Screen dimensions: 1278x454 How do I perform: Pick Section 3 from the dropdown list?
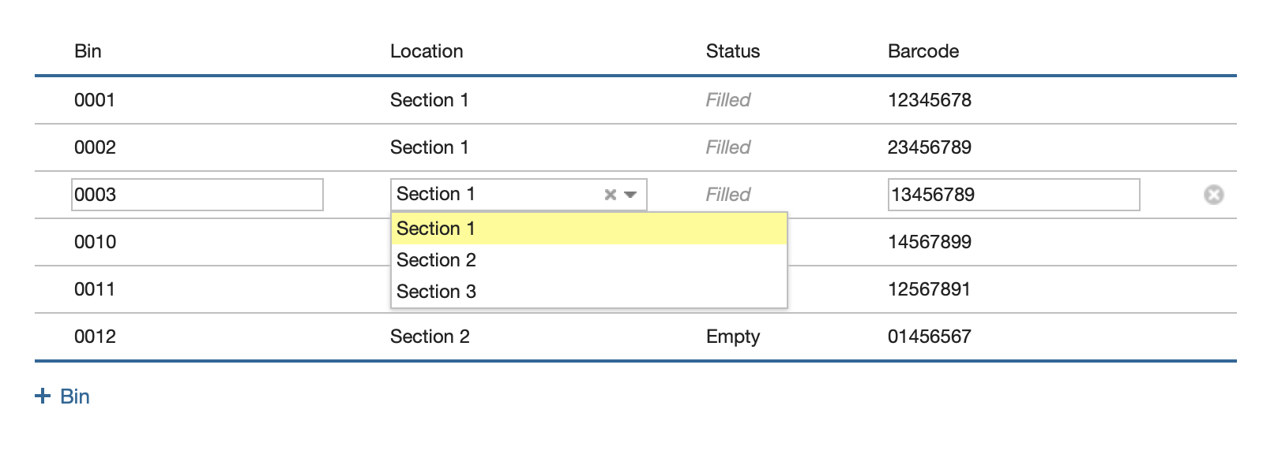(x=589, y=292)
